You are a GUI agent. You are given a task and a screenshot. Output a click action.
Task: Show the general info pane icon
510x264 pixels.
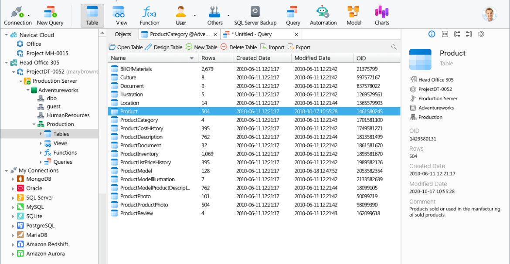[432, 34]
